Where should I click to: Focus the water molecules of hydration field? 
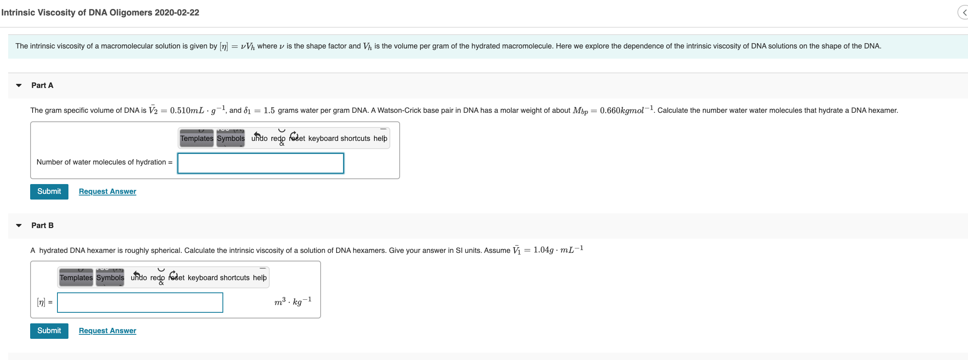261,163
